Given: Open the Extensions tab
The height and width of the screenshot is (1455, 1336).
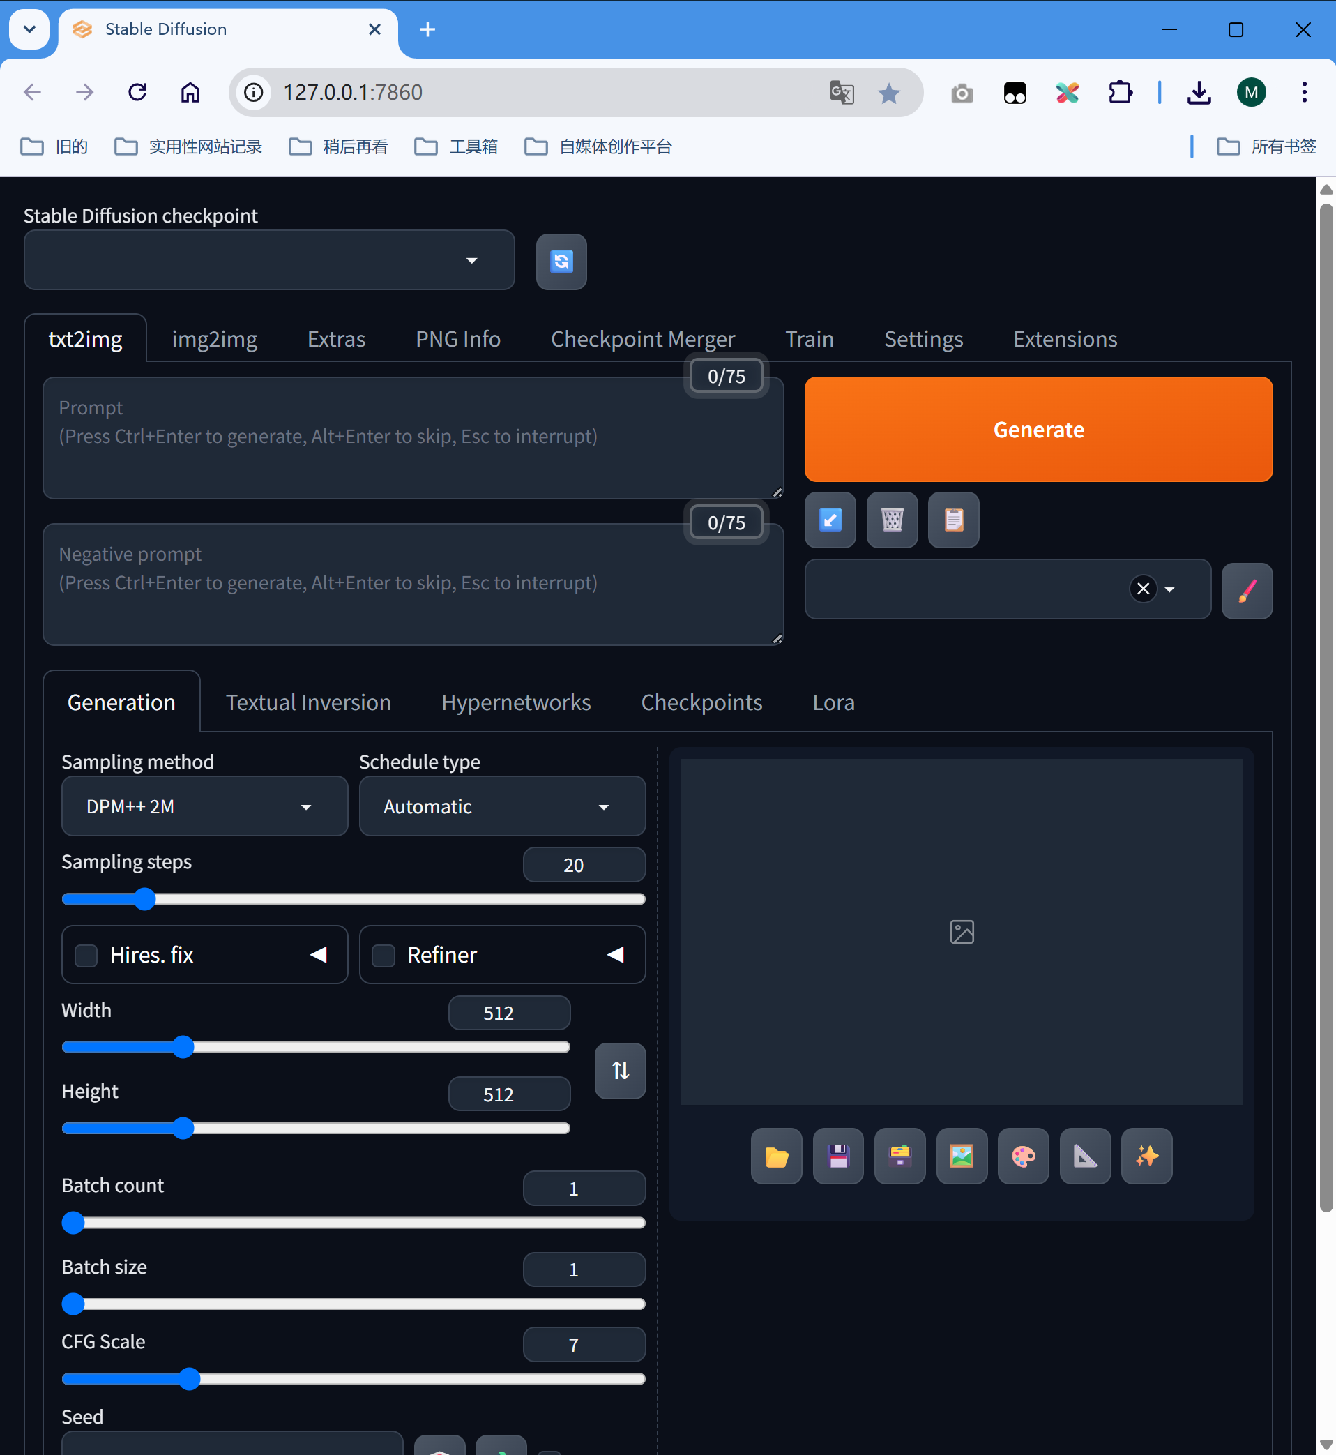Looking at the screenshot, I should (1065, 338).
